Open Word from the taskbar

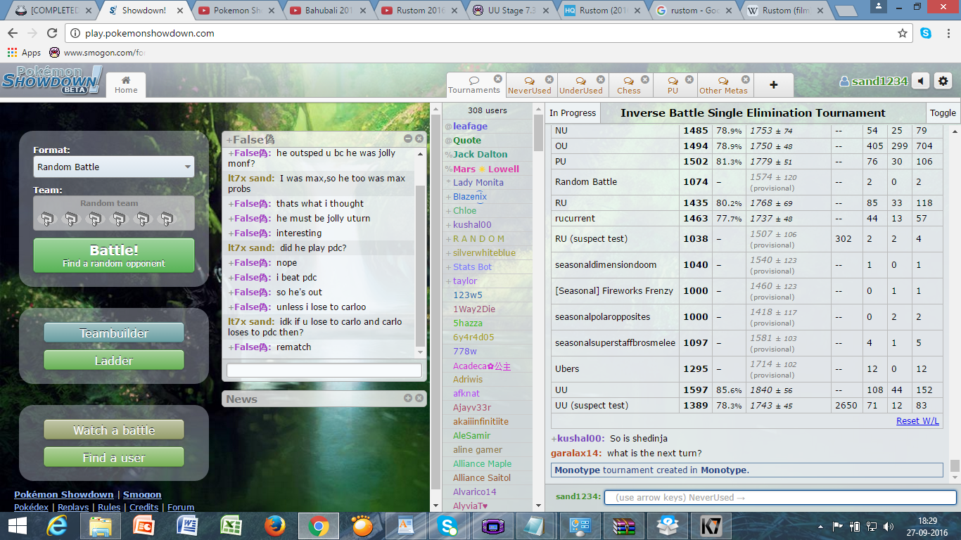pyautogui.click(x=188, y=526)
